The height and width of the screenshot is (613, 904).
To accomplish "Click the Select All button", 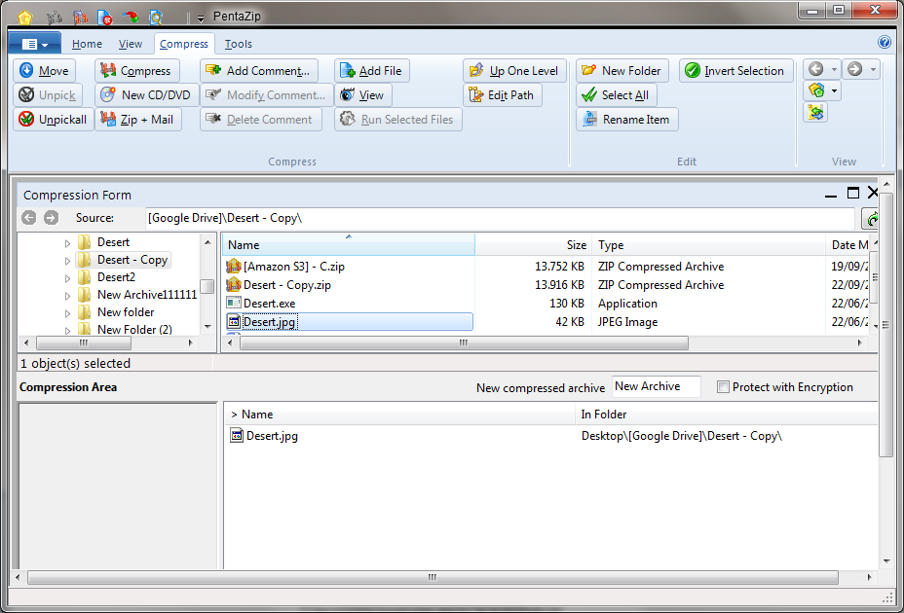I will (617, 95).
